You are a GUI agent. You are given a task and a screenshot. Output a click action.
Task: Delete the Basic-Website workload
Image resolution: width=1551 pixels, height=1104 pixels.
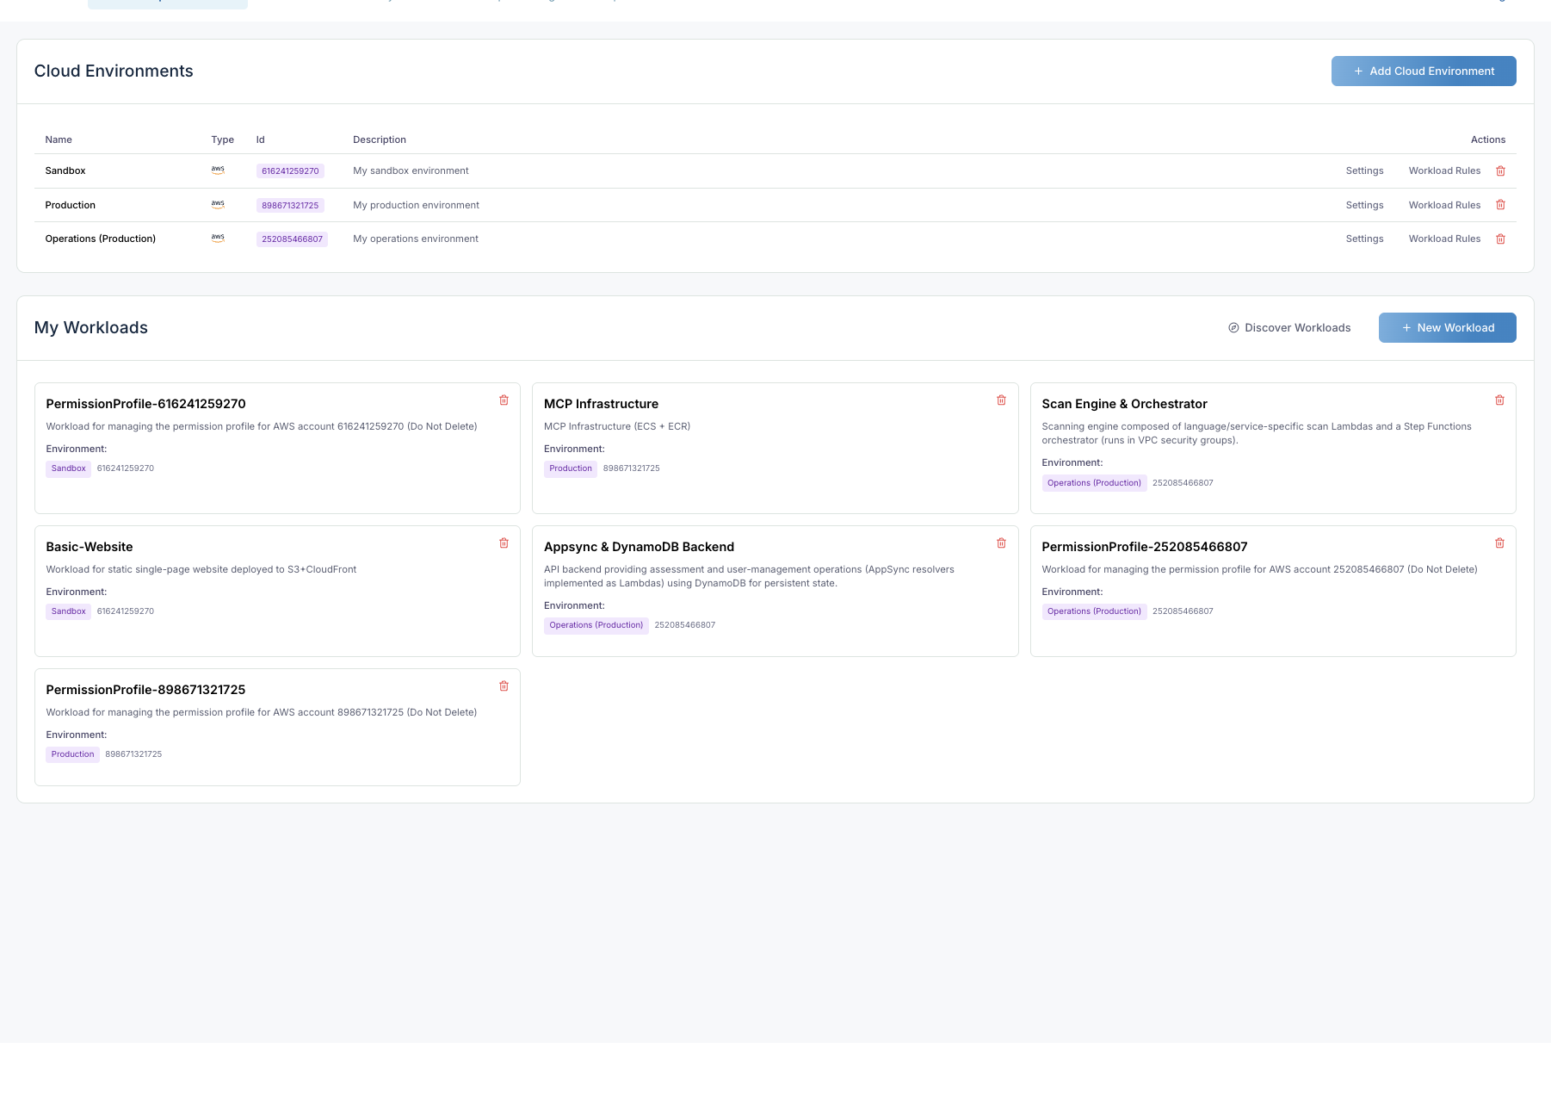pyautogui.click(x=504, y=543)
